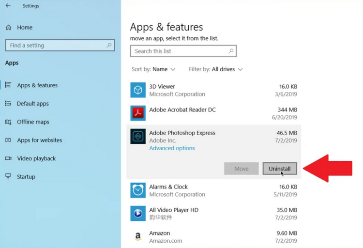Open the Apps for websites section
This screenshot has width=363, height=248.
[x=40, y=140]
